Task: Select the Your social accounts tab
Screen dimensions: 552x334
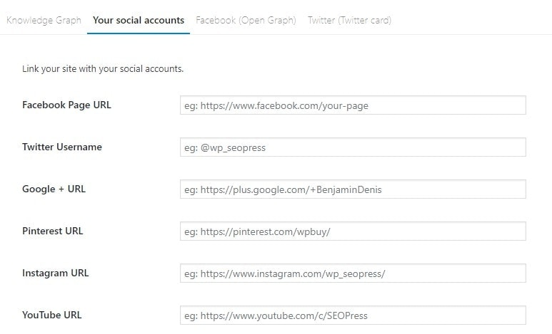Action: 139,20
